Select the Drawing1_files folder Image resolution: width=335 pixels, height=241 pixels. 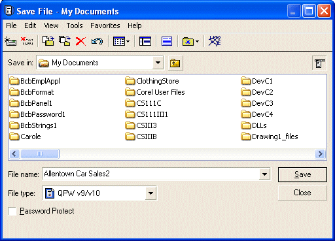(270, 137)
